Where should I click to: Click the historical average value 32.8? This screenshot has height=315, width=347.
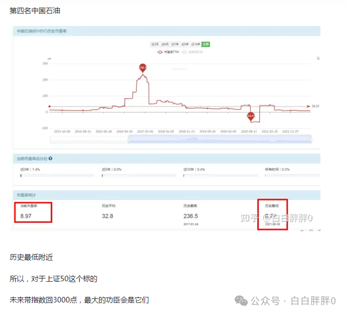point(107,216)
